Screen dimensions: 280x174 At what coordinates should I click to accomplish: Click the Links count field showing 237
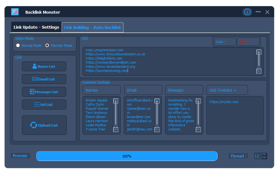(248, 42)
